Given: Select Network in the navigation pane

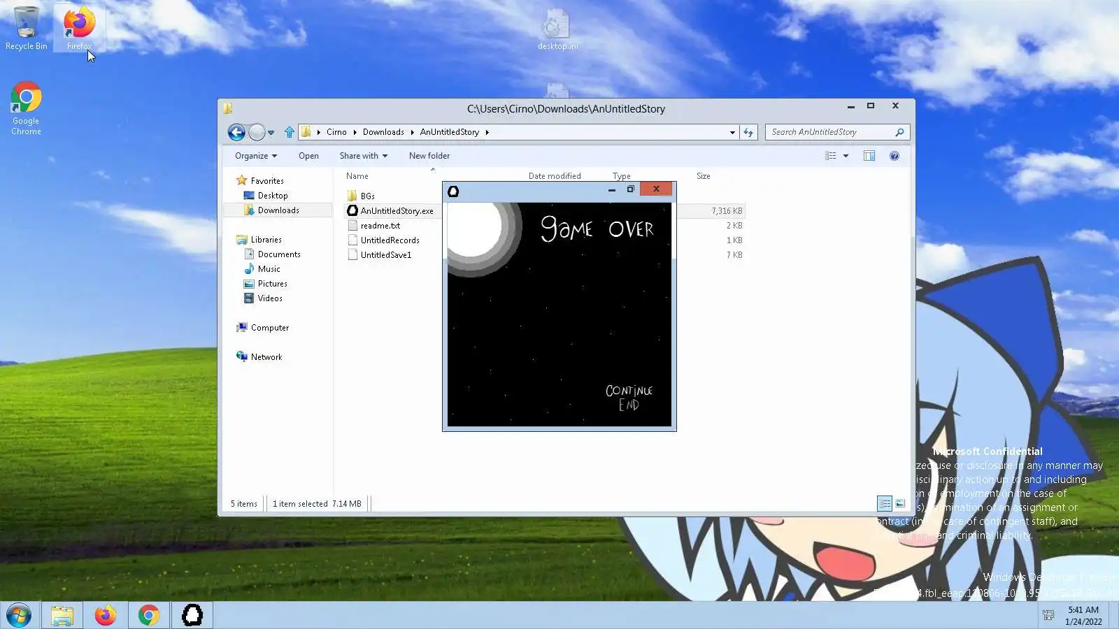Looking at the screenshot, I should pyautogui.click(x=266, y=357).
